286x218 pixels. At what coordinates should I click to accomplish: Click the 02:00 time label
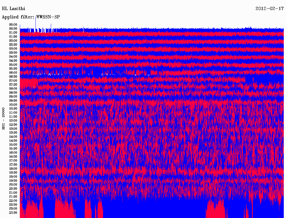(13, 41)
